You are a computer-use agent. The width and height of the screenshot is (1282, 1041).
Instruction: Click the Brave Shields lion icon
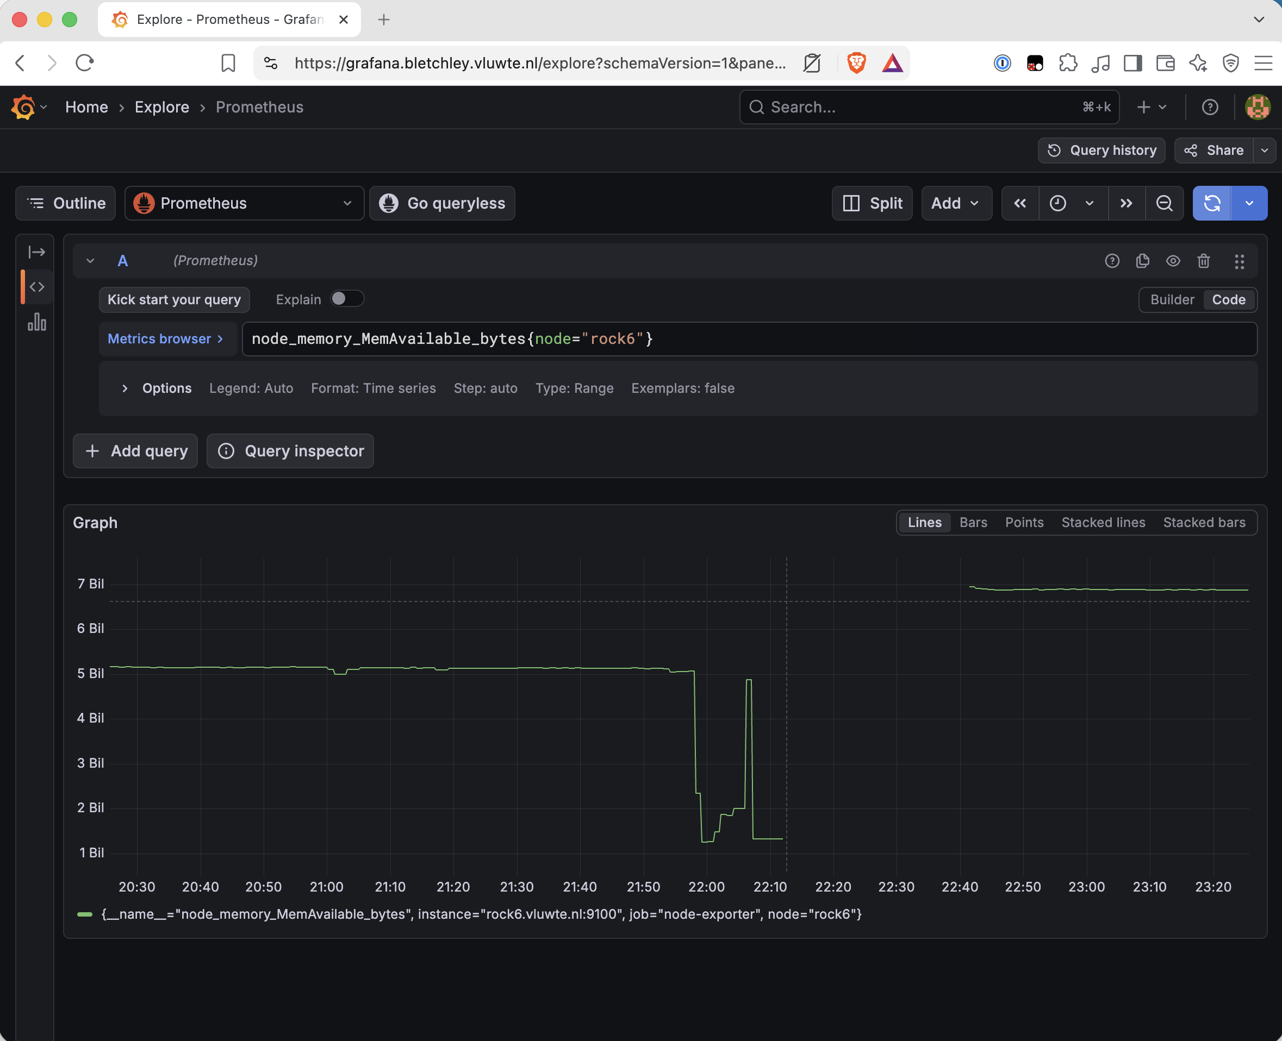click(x=856, y=63)
